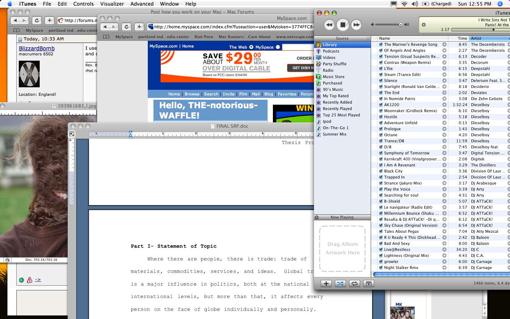510x319 pixels.
Task: Open the Advanced menu
Action: (x=142, y=4)
